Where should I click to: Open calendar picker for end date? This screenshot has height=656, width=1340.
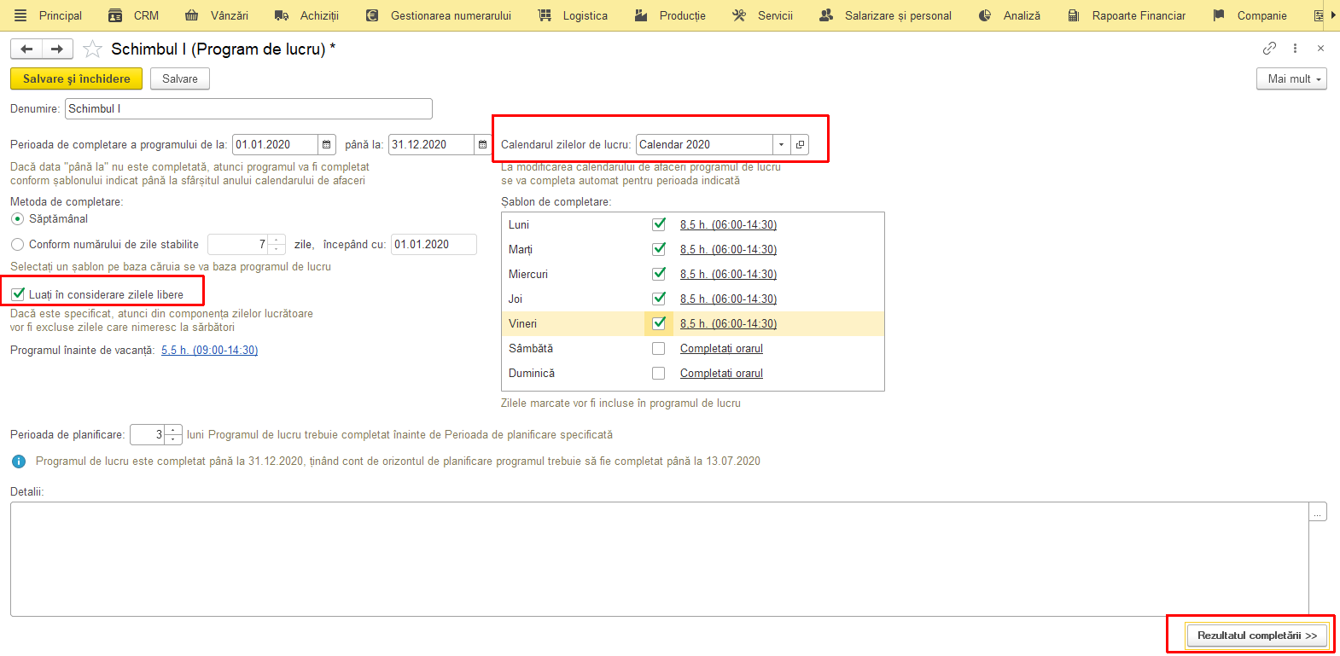pos(483,144)
